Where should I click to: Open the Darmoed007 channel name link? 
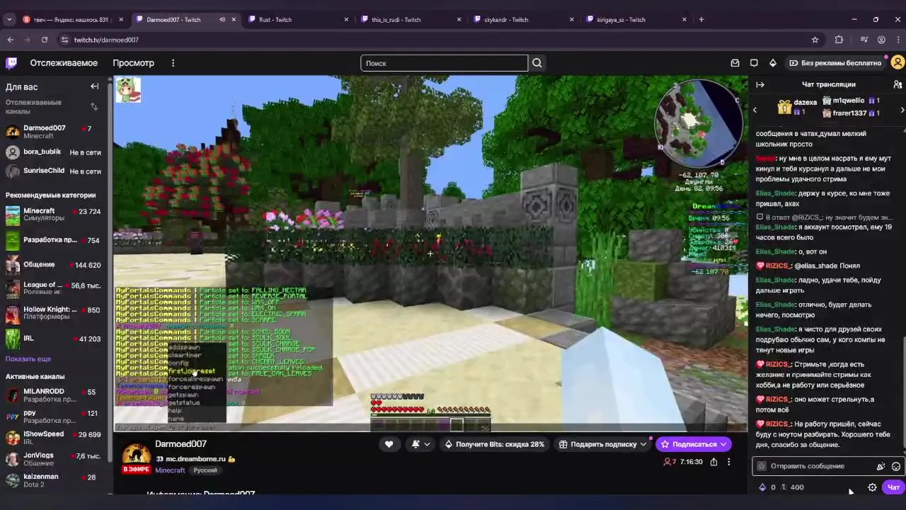(x=180, y=444)
